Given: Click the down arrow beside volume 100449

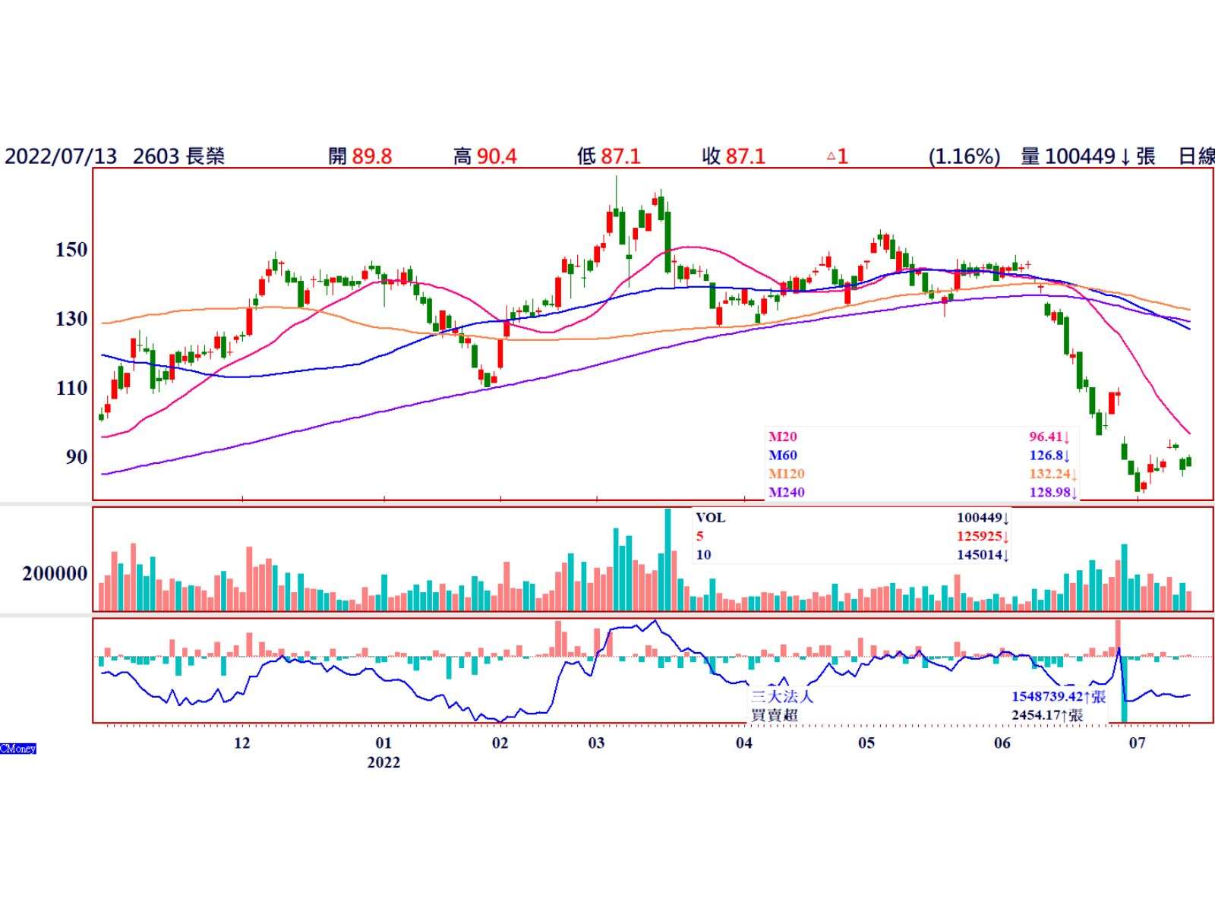Looking at the screenshot, I should [1125, 156].
